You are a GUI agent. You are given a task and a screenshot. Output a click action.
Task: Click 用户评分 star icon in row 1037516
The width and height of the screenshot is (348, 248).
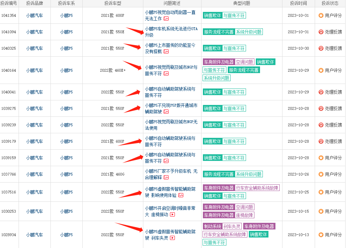(x=321, y=192)
